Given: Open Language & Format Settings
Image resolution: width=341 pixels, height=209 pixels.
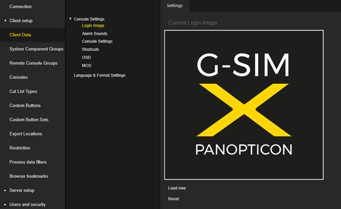Looking at the screenshot, I should (99, 75).
